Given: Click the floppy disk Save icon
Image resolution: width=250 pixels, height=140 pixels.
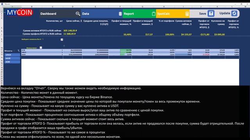Looking at the screenshot, I should [x=211, y=13].
